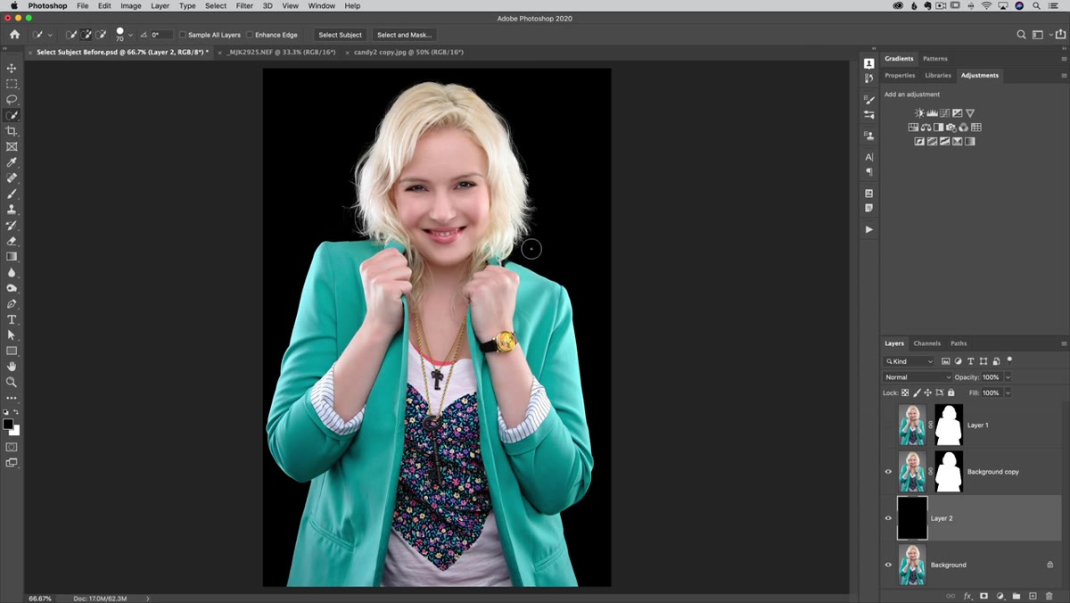Open the Properties panel tab

900,76
